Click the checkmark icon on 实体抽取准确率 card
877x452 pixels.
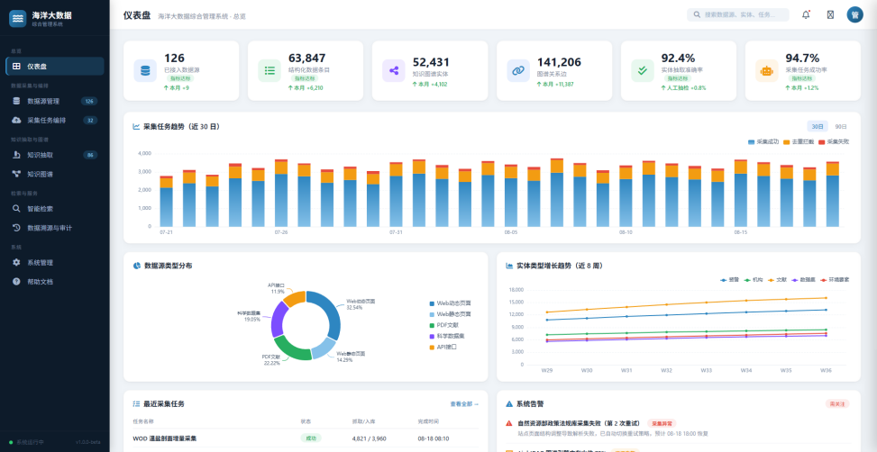click(x=643, y=70)
